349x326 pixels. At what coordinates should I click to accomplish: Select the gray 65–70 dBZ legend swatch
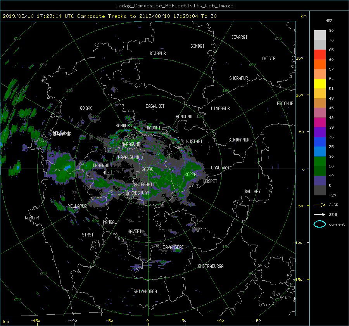[x=320, y=45]
